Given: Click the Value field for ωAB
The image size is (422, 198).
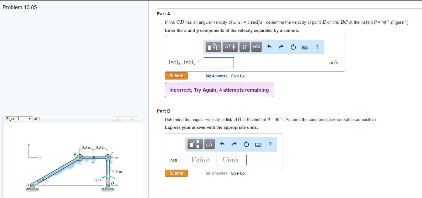Looking at the screenshot, I should [200, 160].
